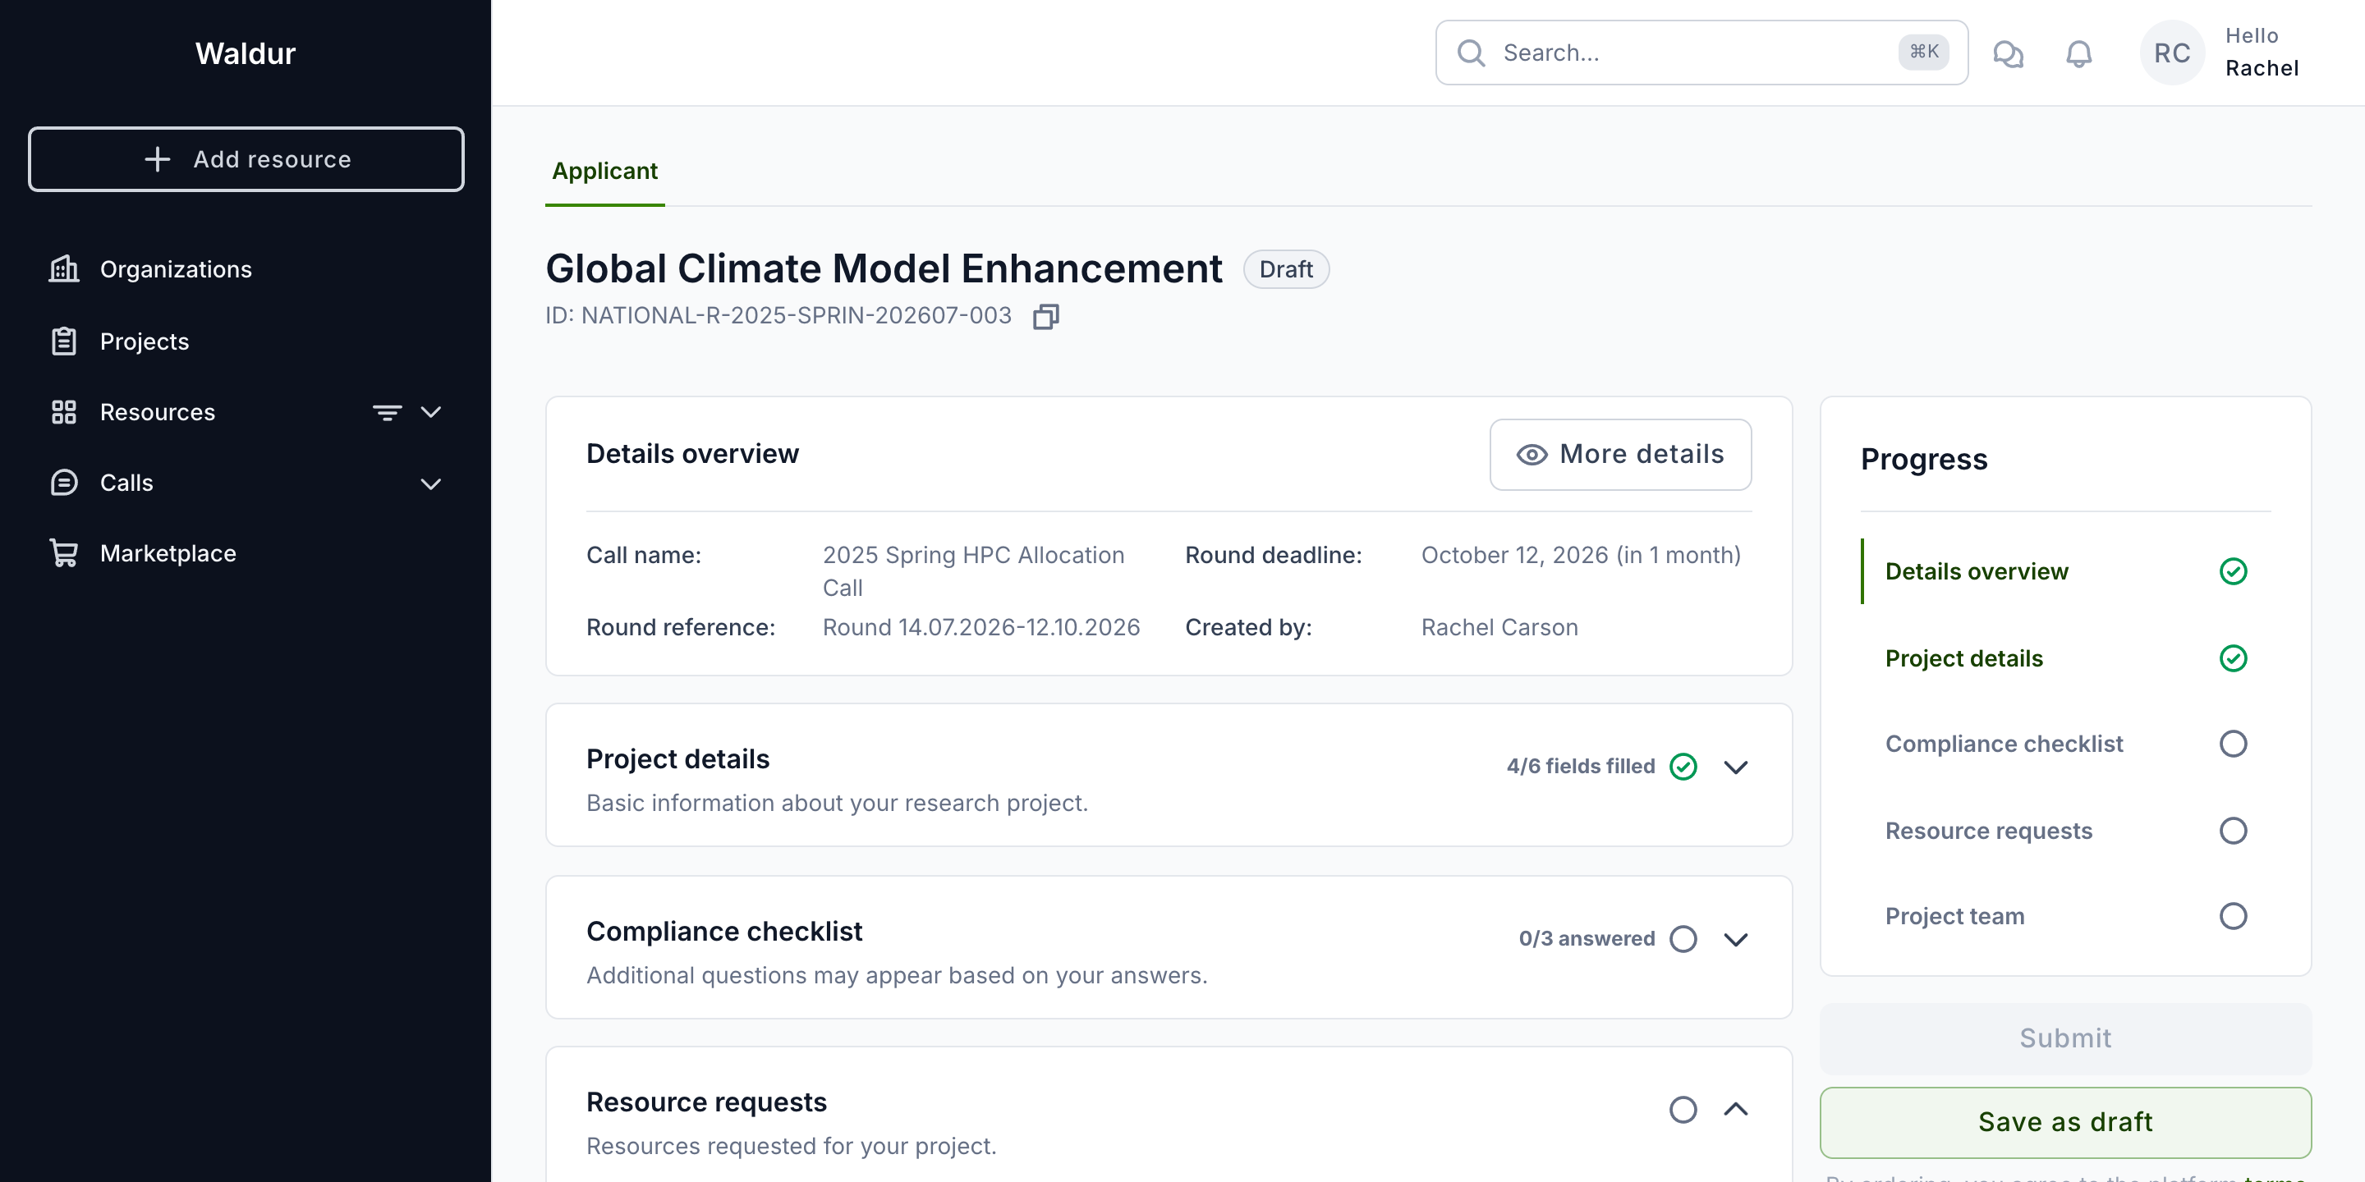This screenshot has width=2365, height=1182.
Task: Expand the Compliance checklist section
Action: [1735, 939]
